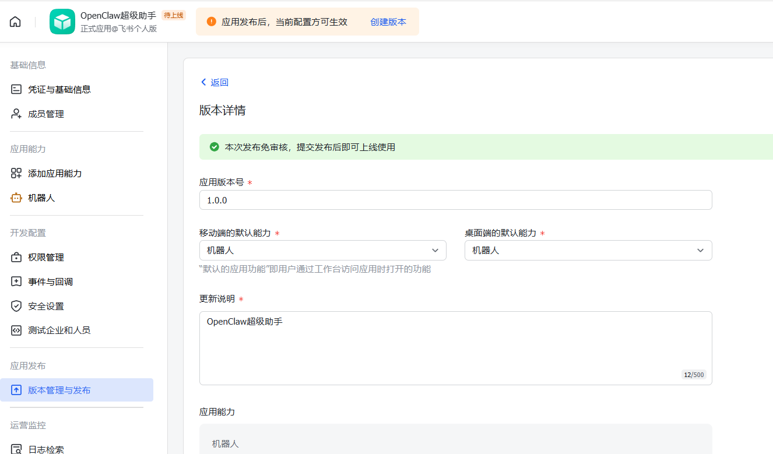
Task: Click 返回 to go back
Action: click(x=214, y=82)
